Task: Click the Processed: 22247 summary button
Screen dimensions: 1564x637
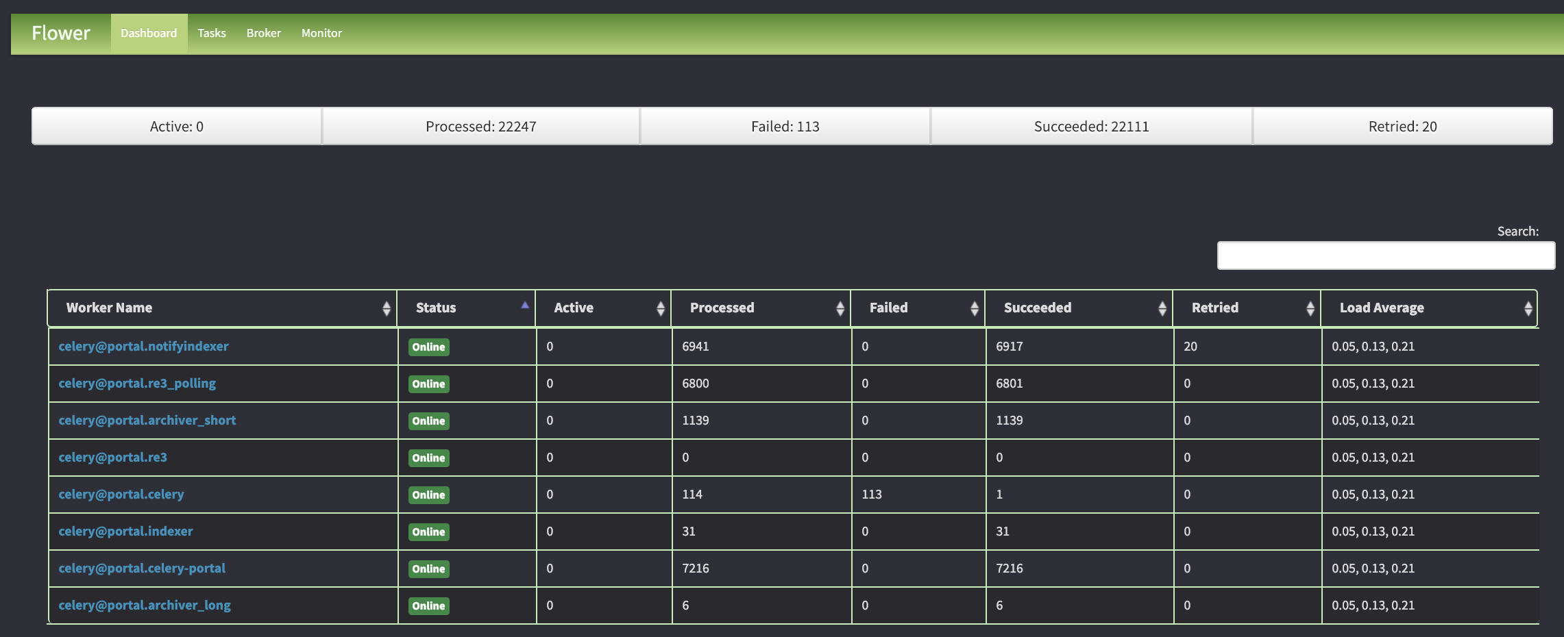Action: pos(481,126)
